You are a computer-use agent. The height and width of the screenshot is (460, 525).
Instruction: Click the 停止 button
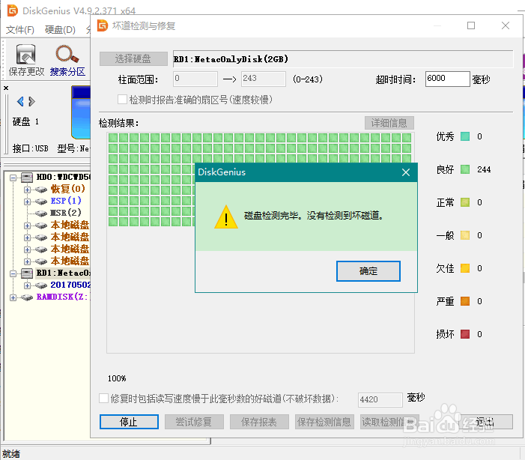(129, 422)
